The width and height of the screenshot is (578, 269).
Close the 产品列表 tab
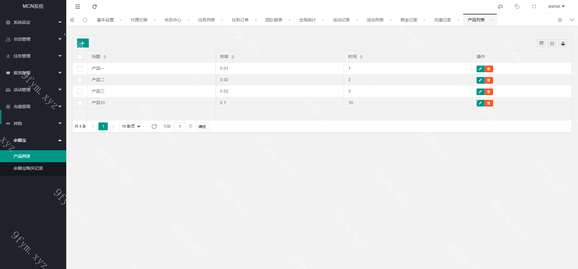(492, 20)
